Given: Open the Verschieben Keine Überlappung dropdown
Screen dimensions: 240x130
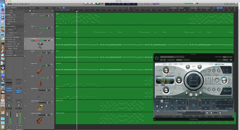Looking at the screenshot, I should [x=205, y=8].
